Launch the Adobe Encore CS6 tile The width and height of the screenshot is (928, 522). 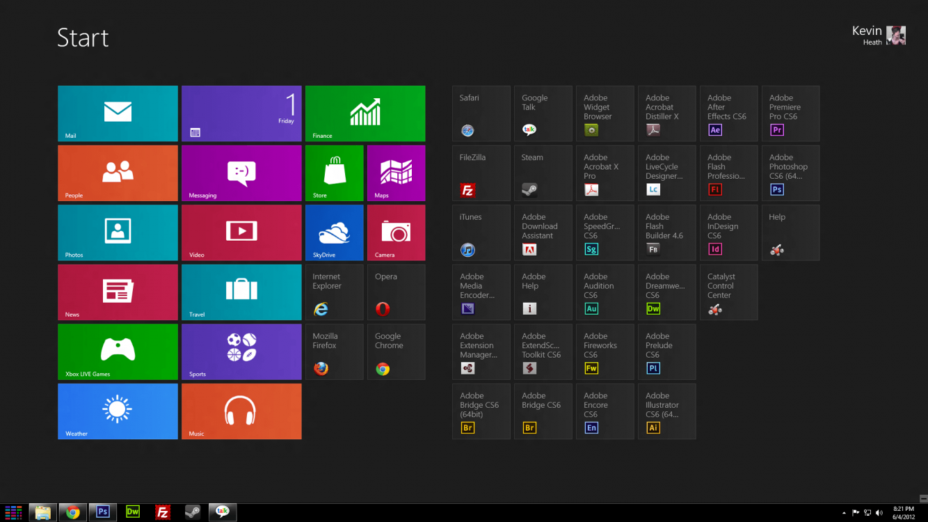pyautogui.click(x=605, y=411)
